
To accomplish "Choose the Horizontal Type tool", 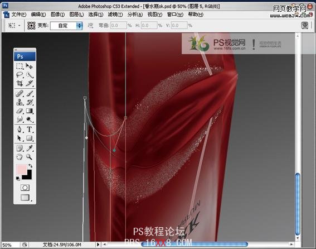I will 30,130.
